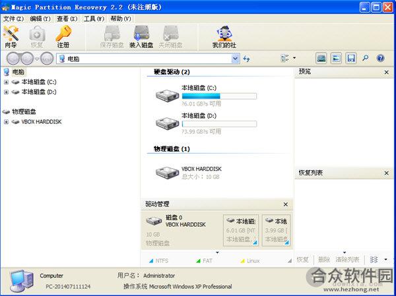Select the 3.99 GB partition block in drive manager

point(277,230)
